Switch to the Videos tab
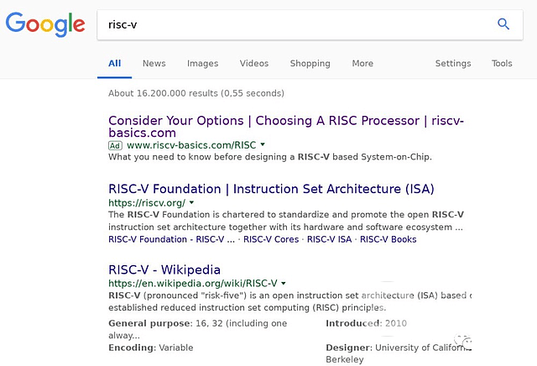Viewport: 537px width, 366px height. coord(254,64)
